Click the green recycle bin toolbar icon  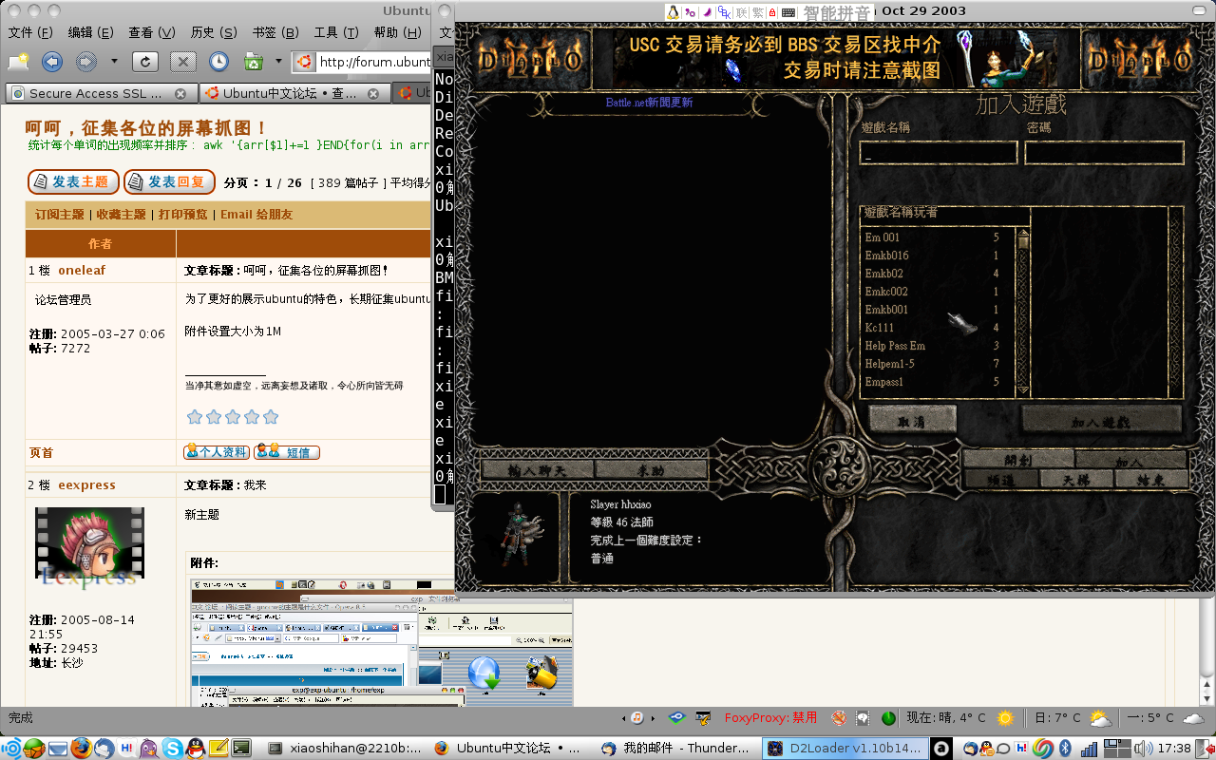point(254,62)
